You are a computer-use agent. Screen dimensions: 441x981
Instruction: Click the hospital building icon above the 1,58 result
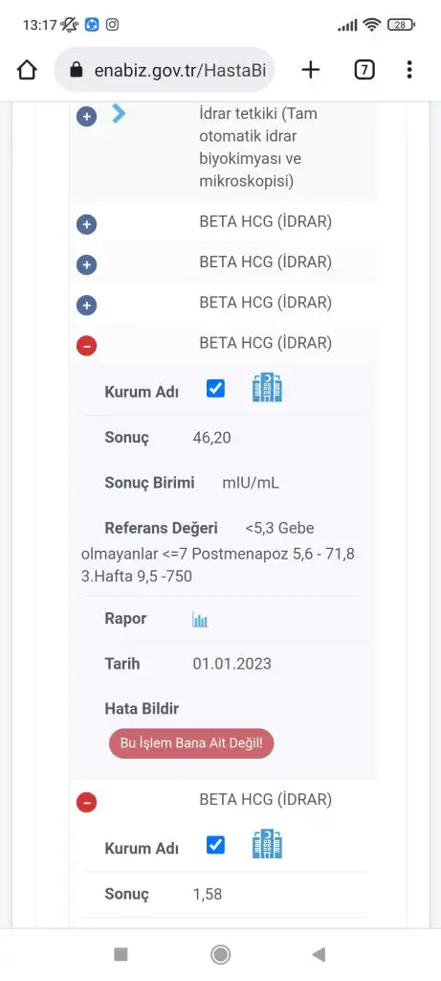(267, 844)
